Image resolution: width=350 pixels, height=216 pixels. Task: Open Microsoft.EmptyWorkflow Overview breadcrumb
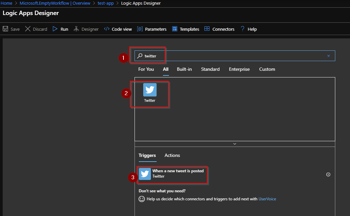55,3
